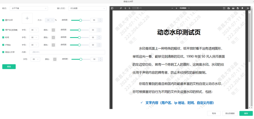The width and height of the screenshot is (254, 119).
Task: Click the 图片水印 transparency value field
Action: 94,20
